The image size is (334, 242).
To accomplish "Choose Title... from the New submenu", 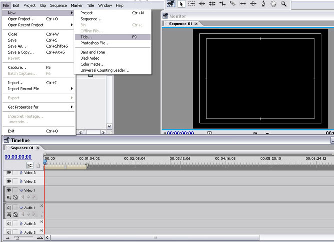I will click(x=86, y=37).
